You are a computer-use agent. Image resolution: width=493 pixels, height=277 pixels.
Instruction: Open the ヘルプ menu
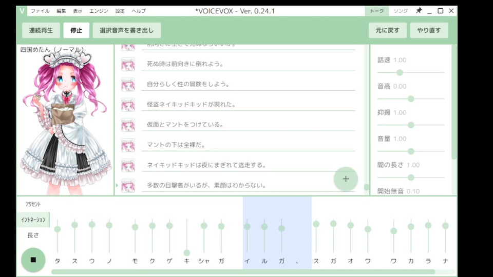pos(139,11)
